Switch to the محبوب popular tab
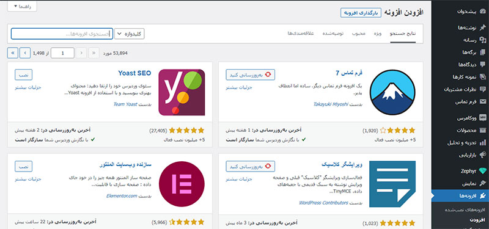489x229 pixels. click(x=359, y=34)
